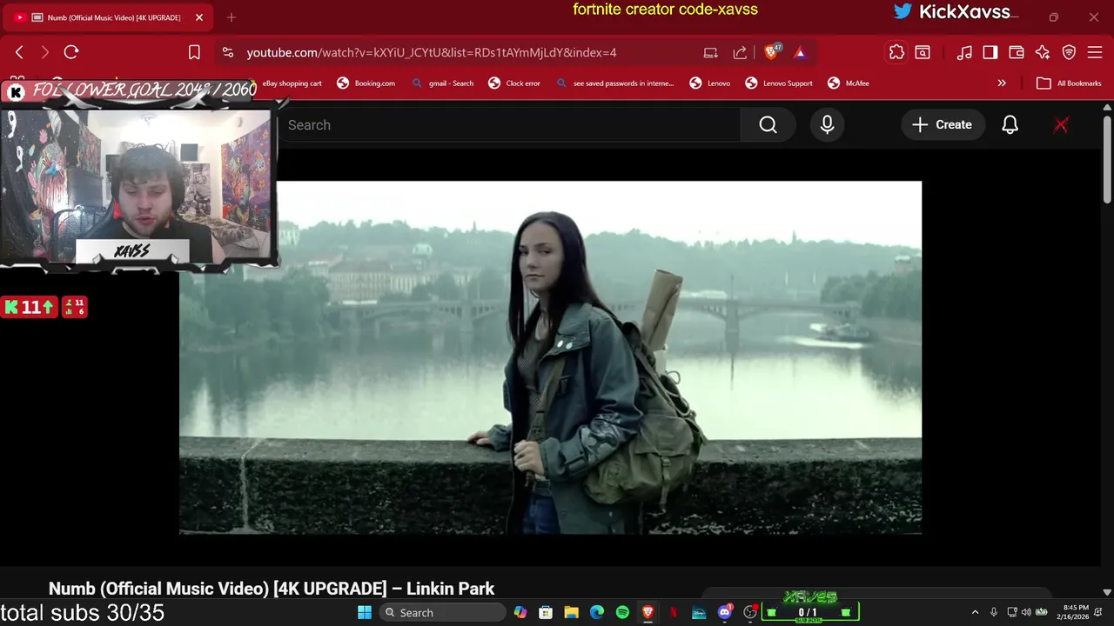
Task: Share this page via the share icon
Action: [740, 52]
